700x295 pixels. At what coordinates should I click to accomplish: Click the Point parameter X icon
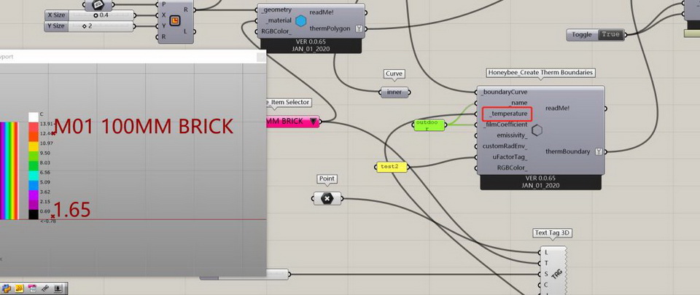click(327, 198)
